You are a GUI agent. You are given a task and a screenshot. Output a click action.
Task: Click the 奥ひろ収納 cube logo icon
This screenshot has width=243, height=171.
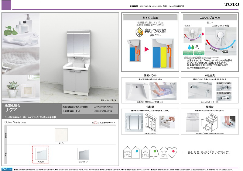(x=139, y=32)
